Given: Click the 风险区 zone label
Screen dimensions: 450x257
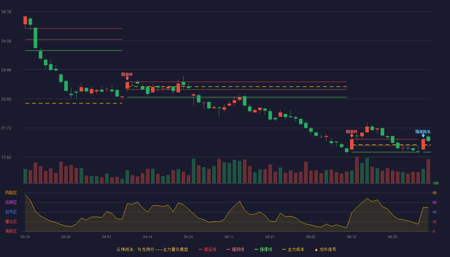Looking at the screenshot, I should [11, 193].
